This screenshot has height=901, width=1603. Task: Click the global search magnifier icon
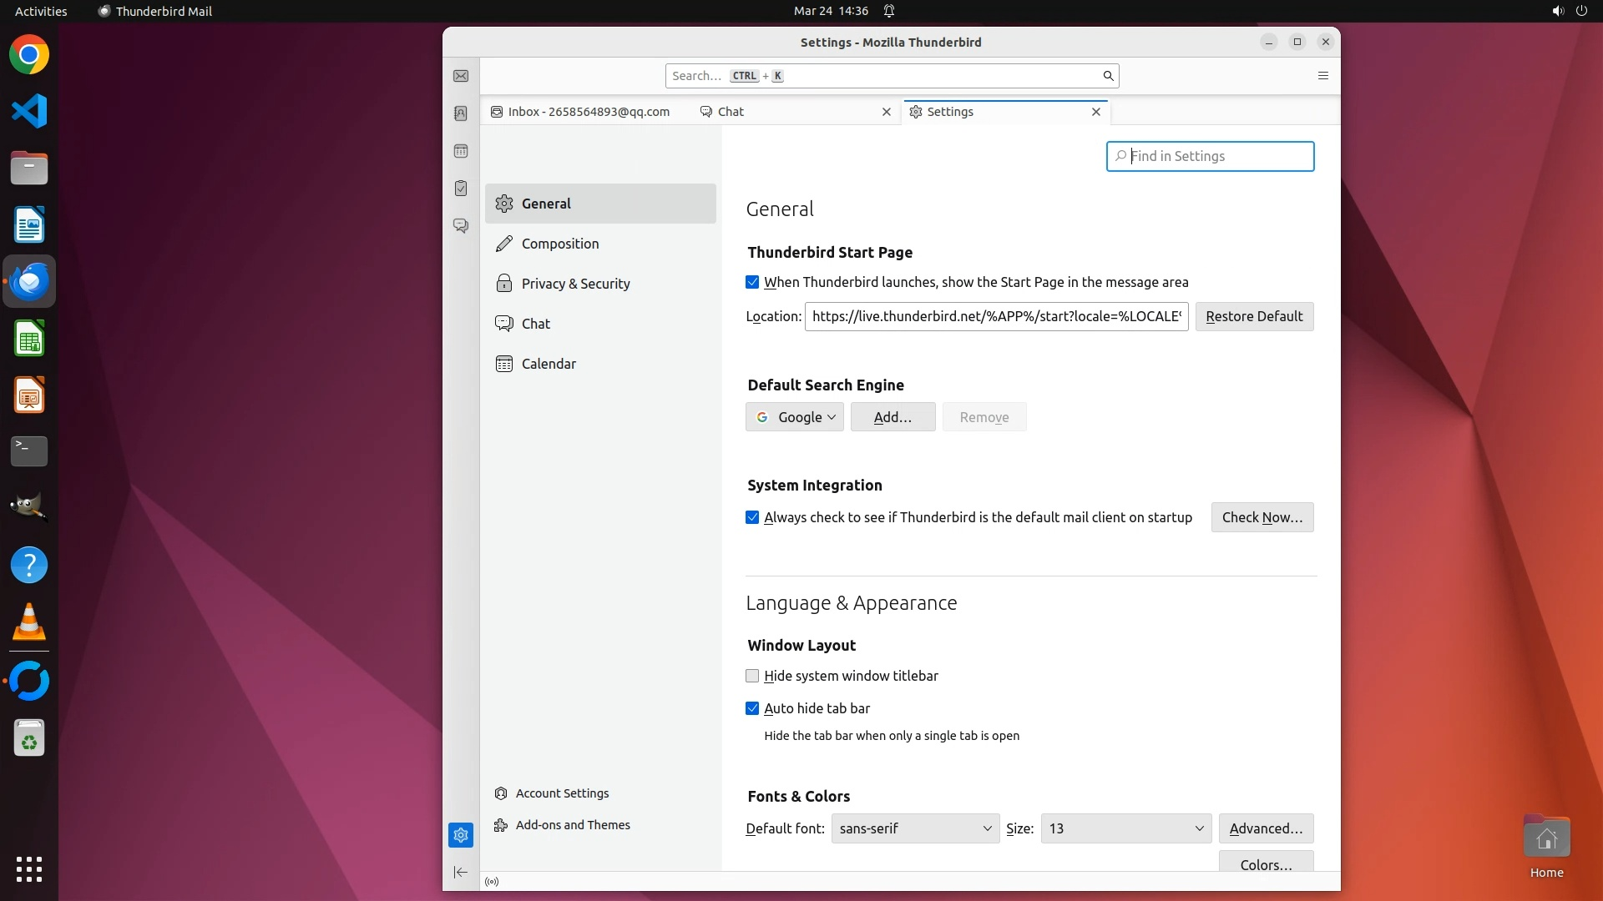1108,76
